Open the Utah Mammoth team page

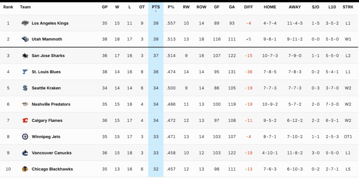(x=47, y=39)
